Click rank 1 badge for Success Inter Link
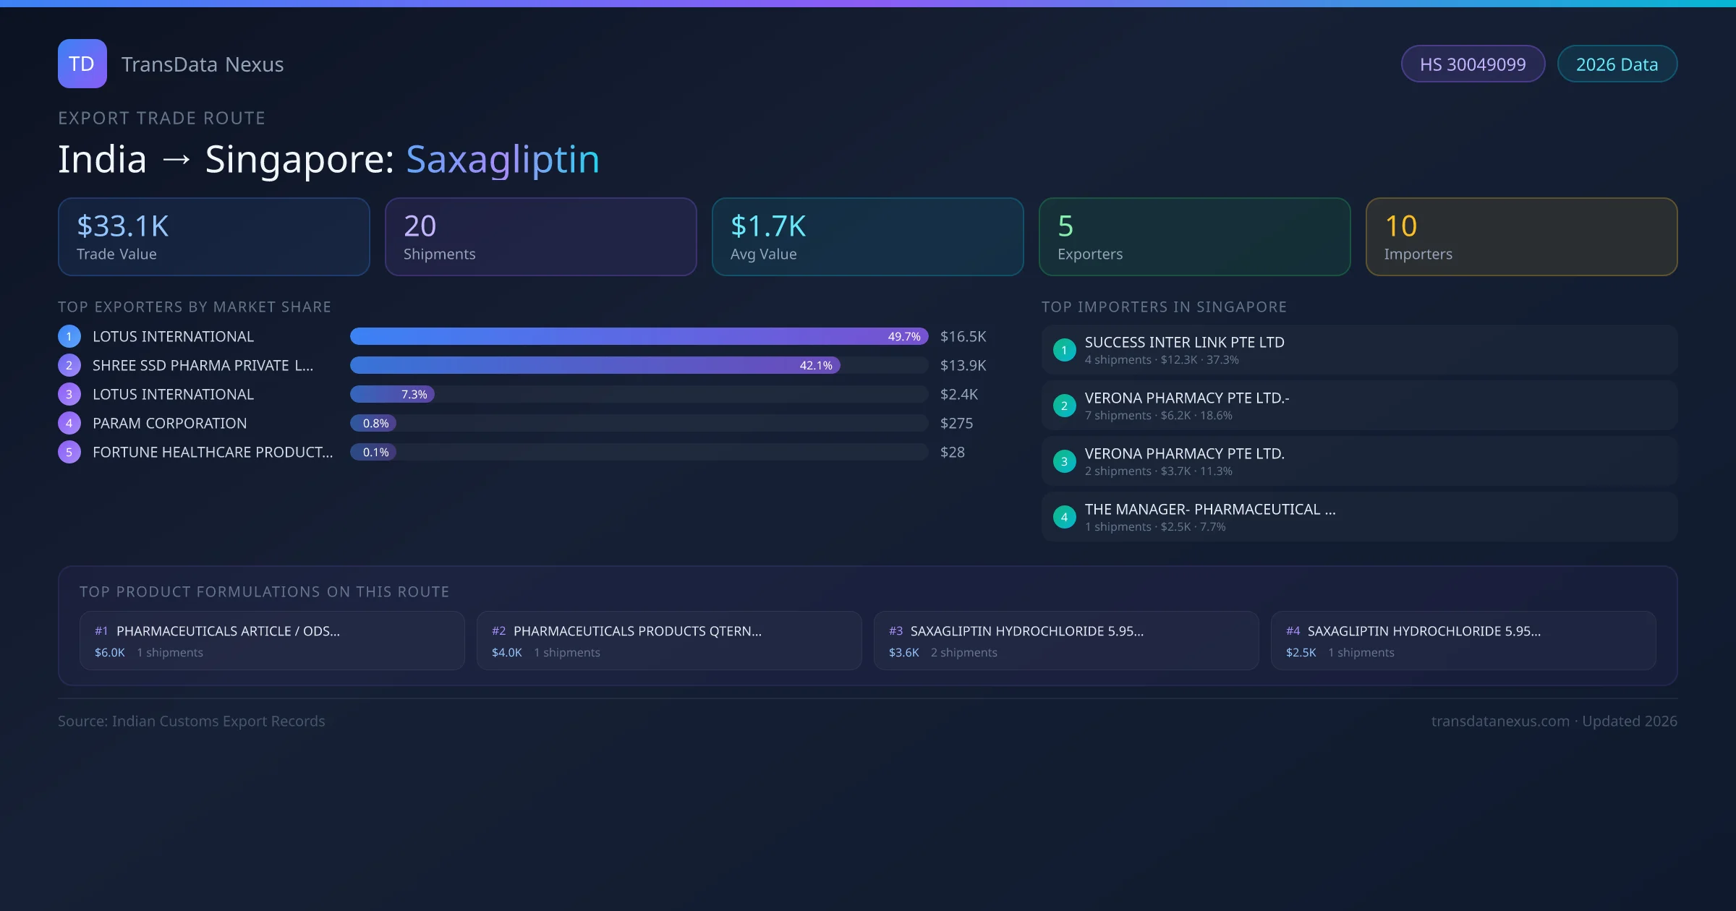 pyautogui.click(x=1064, y=350)
